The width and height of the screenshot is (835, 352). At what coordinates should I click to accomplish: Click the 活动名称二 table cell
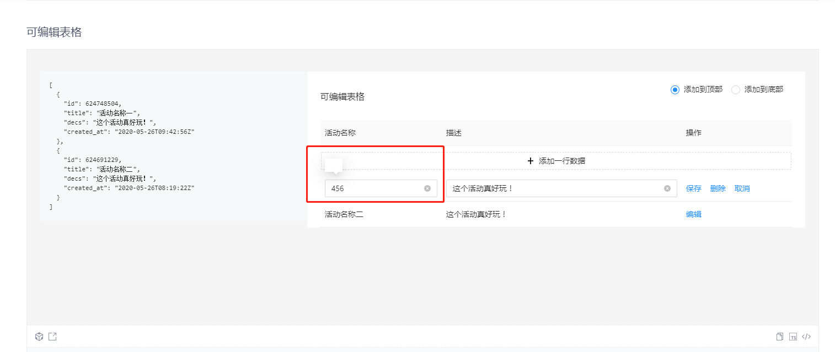coord(344,214)
